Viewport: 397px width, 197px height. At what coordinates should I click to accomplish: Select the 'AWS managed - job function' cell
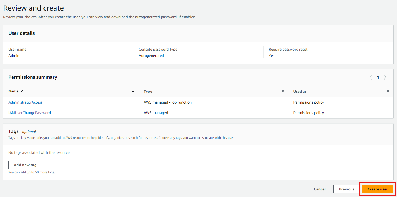coord(167,102)
